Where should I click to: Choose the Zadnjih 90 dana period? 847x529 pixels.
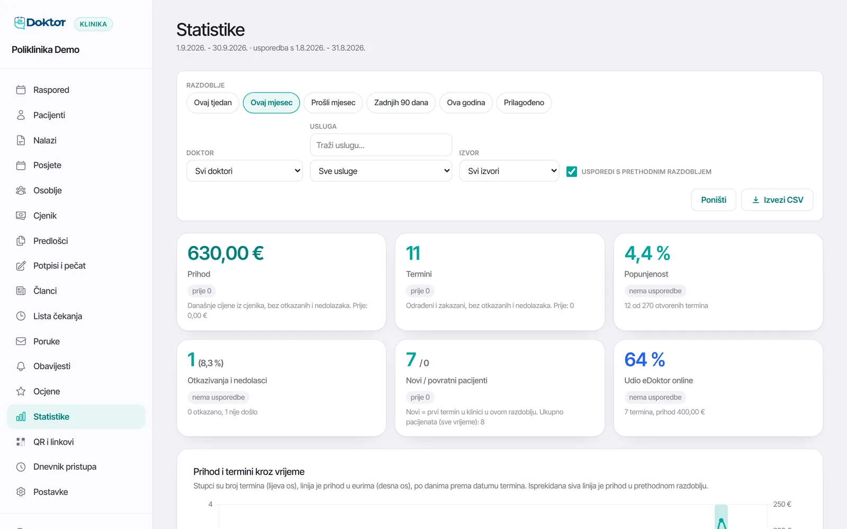(401, 103)
